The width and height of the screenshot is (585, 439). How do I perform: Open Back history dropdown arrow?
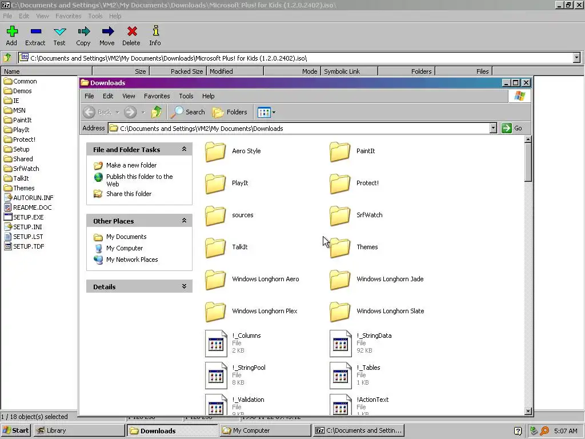(117, 112)
